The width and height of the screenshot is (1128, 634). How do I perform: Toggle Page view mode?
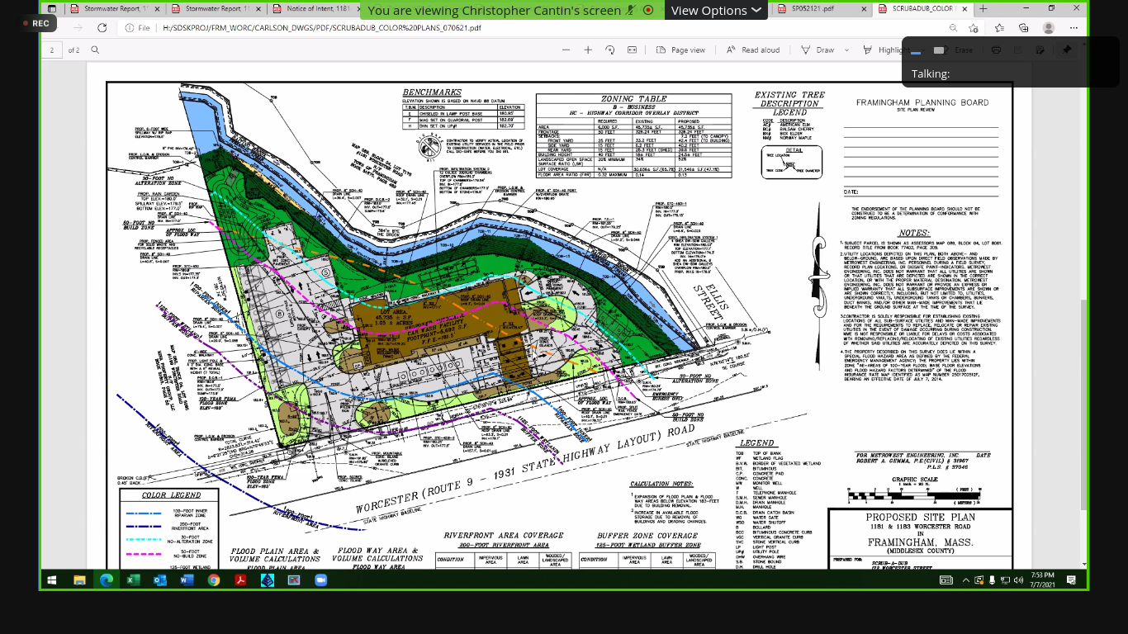pos(680,50)
